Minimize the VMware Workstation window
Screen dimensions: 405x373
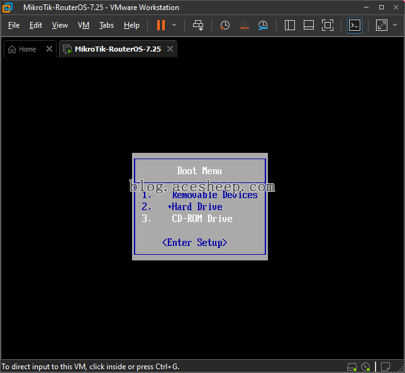point(366,7)
